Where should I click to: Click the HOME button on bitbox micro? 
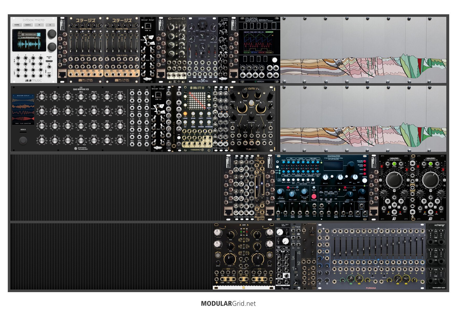(17, 25)
